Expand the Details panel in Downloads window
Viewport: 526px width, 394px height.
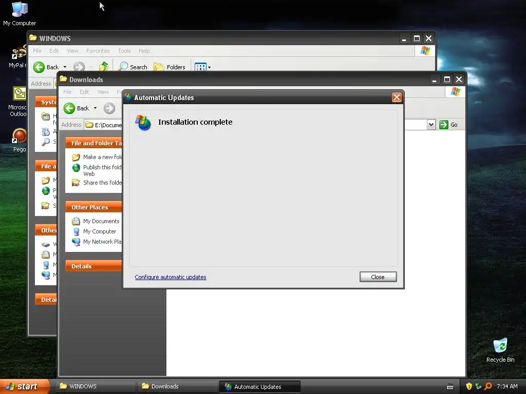93,266
